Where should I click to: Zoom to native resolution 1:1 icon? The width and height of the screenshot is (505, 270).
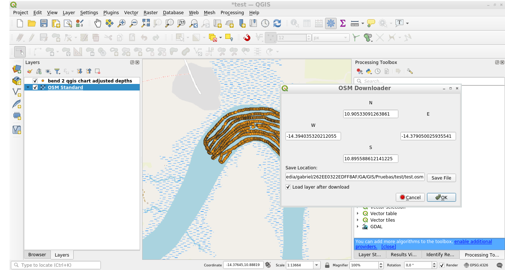tap(181, 23)
